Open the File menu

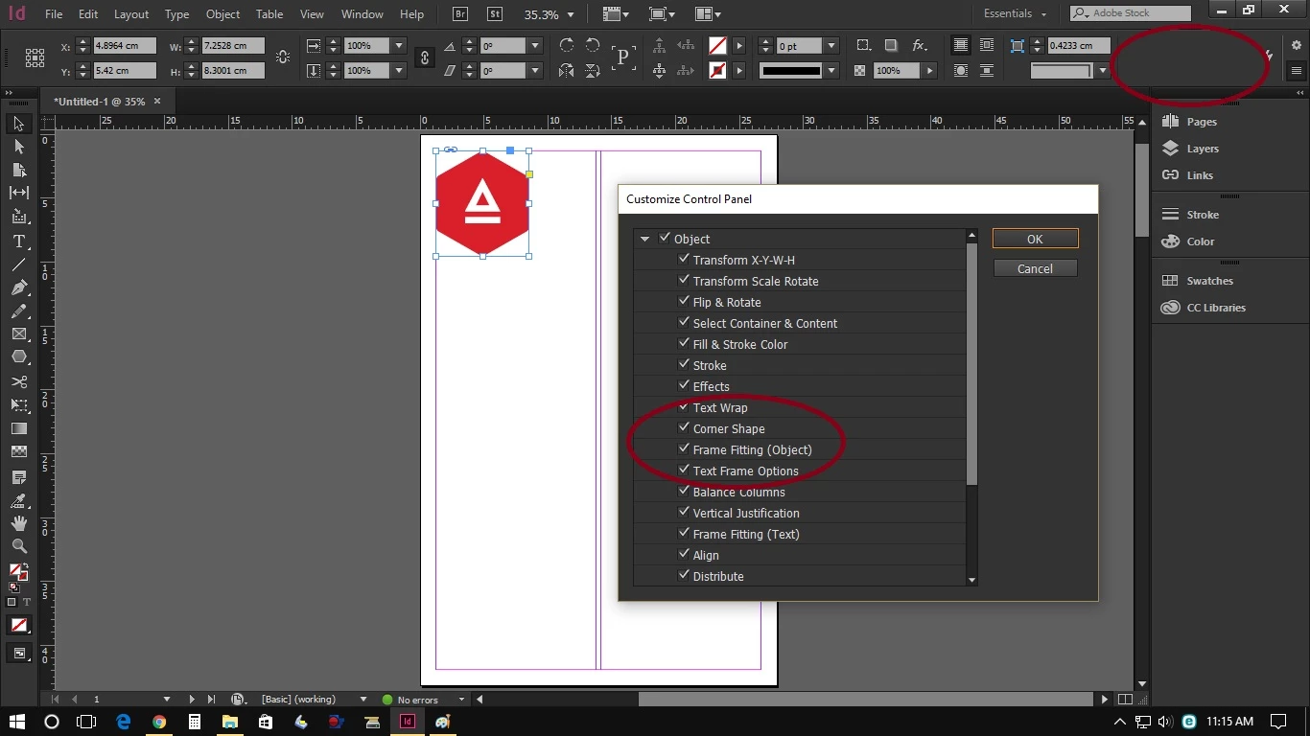click(54, 14)
